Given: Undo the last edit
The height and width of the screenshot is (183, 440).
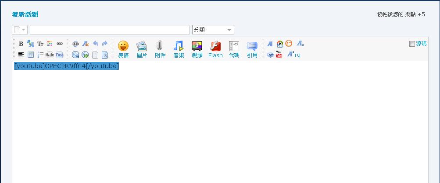Looking at the screenshot, I should 95,44.
